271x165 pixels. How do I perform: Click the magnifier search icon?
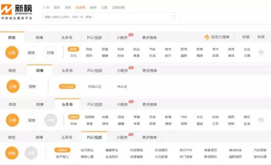tap(174, 17)
